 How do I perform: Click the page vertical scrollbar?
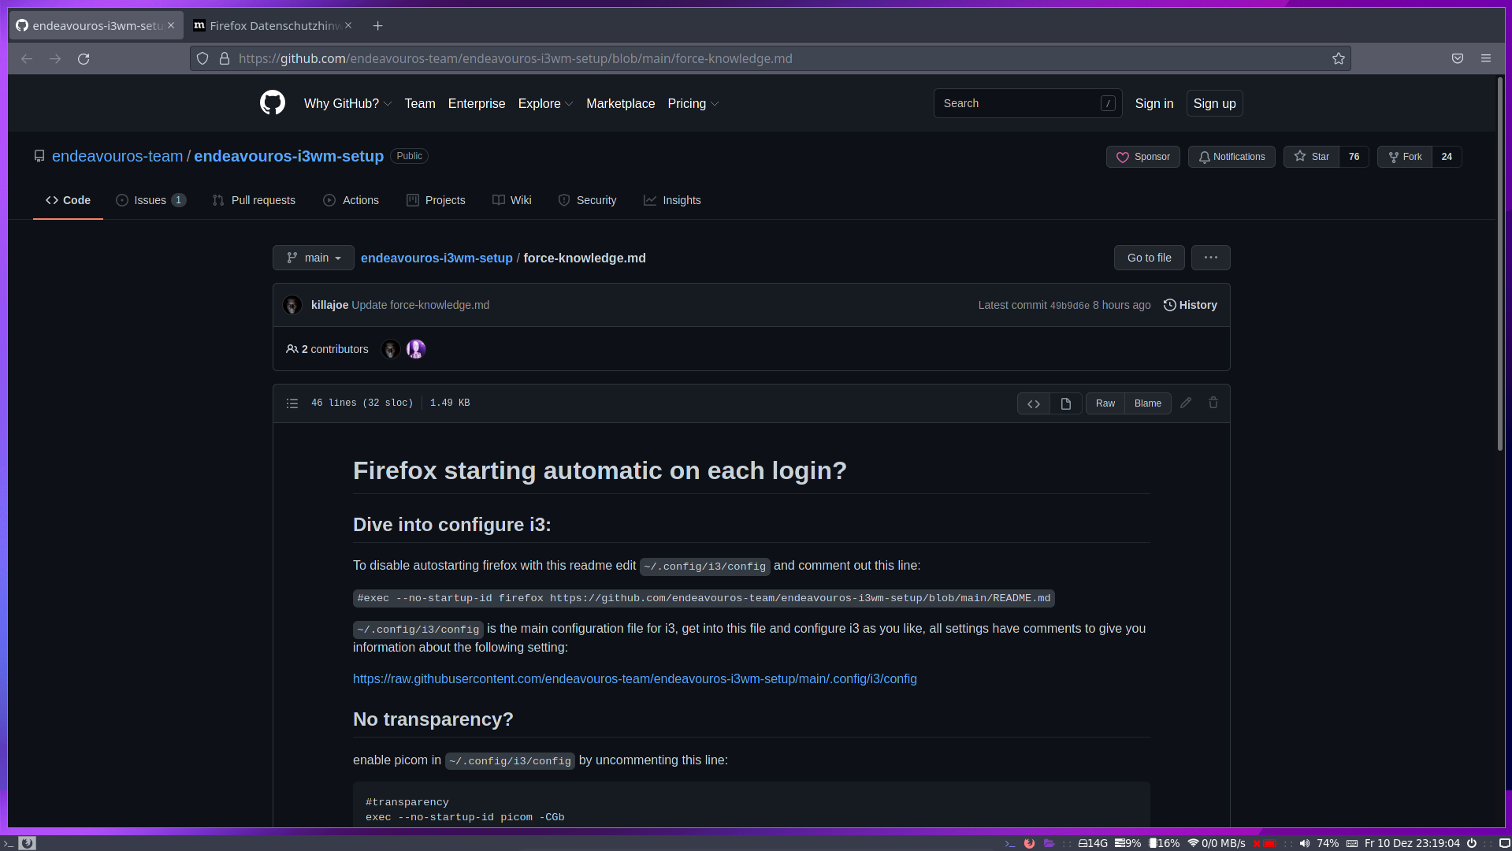pyautogui.click(x=1500, y=265)
